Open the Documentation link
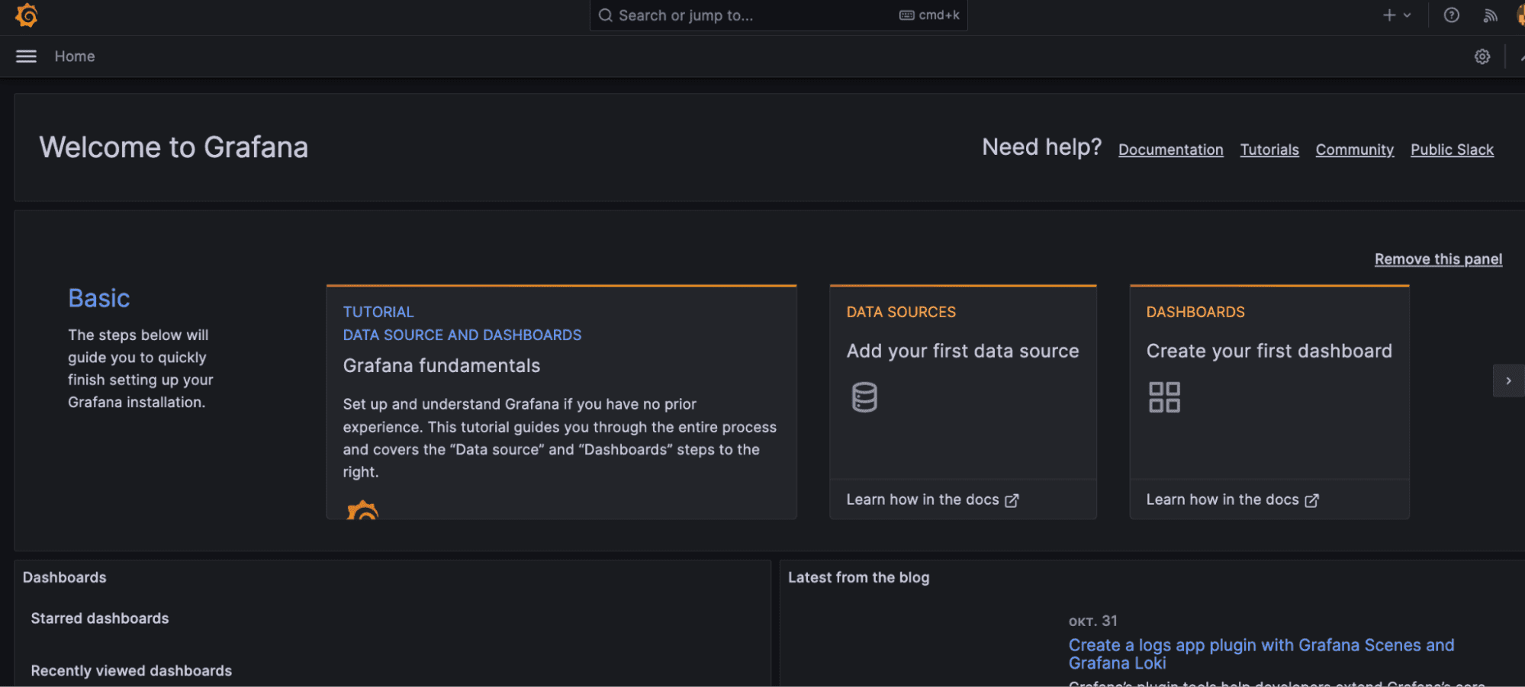 click(x=1170, y=149)
